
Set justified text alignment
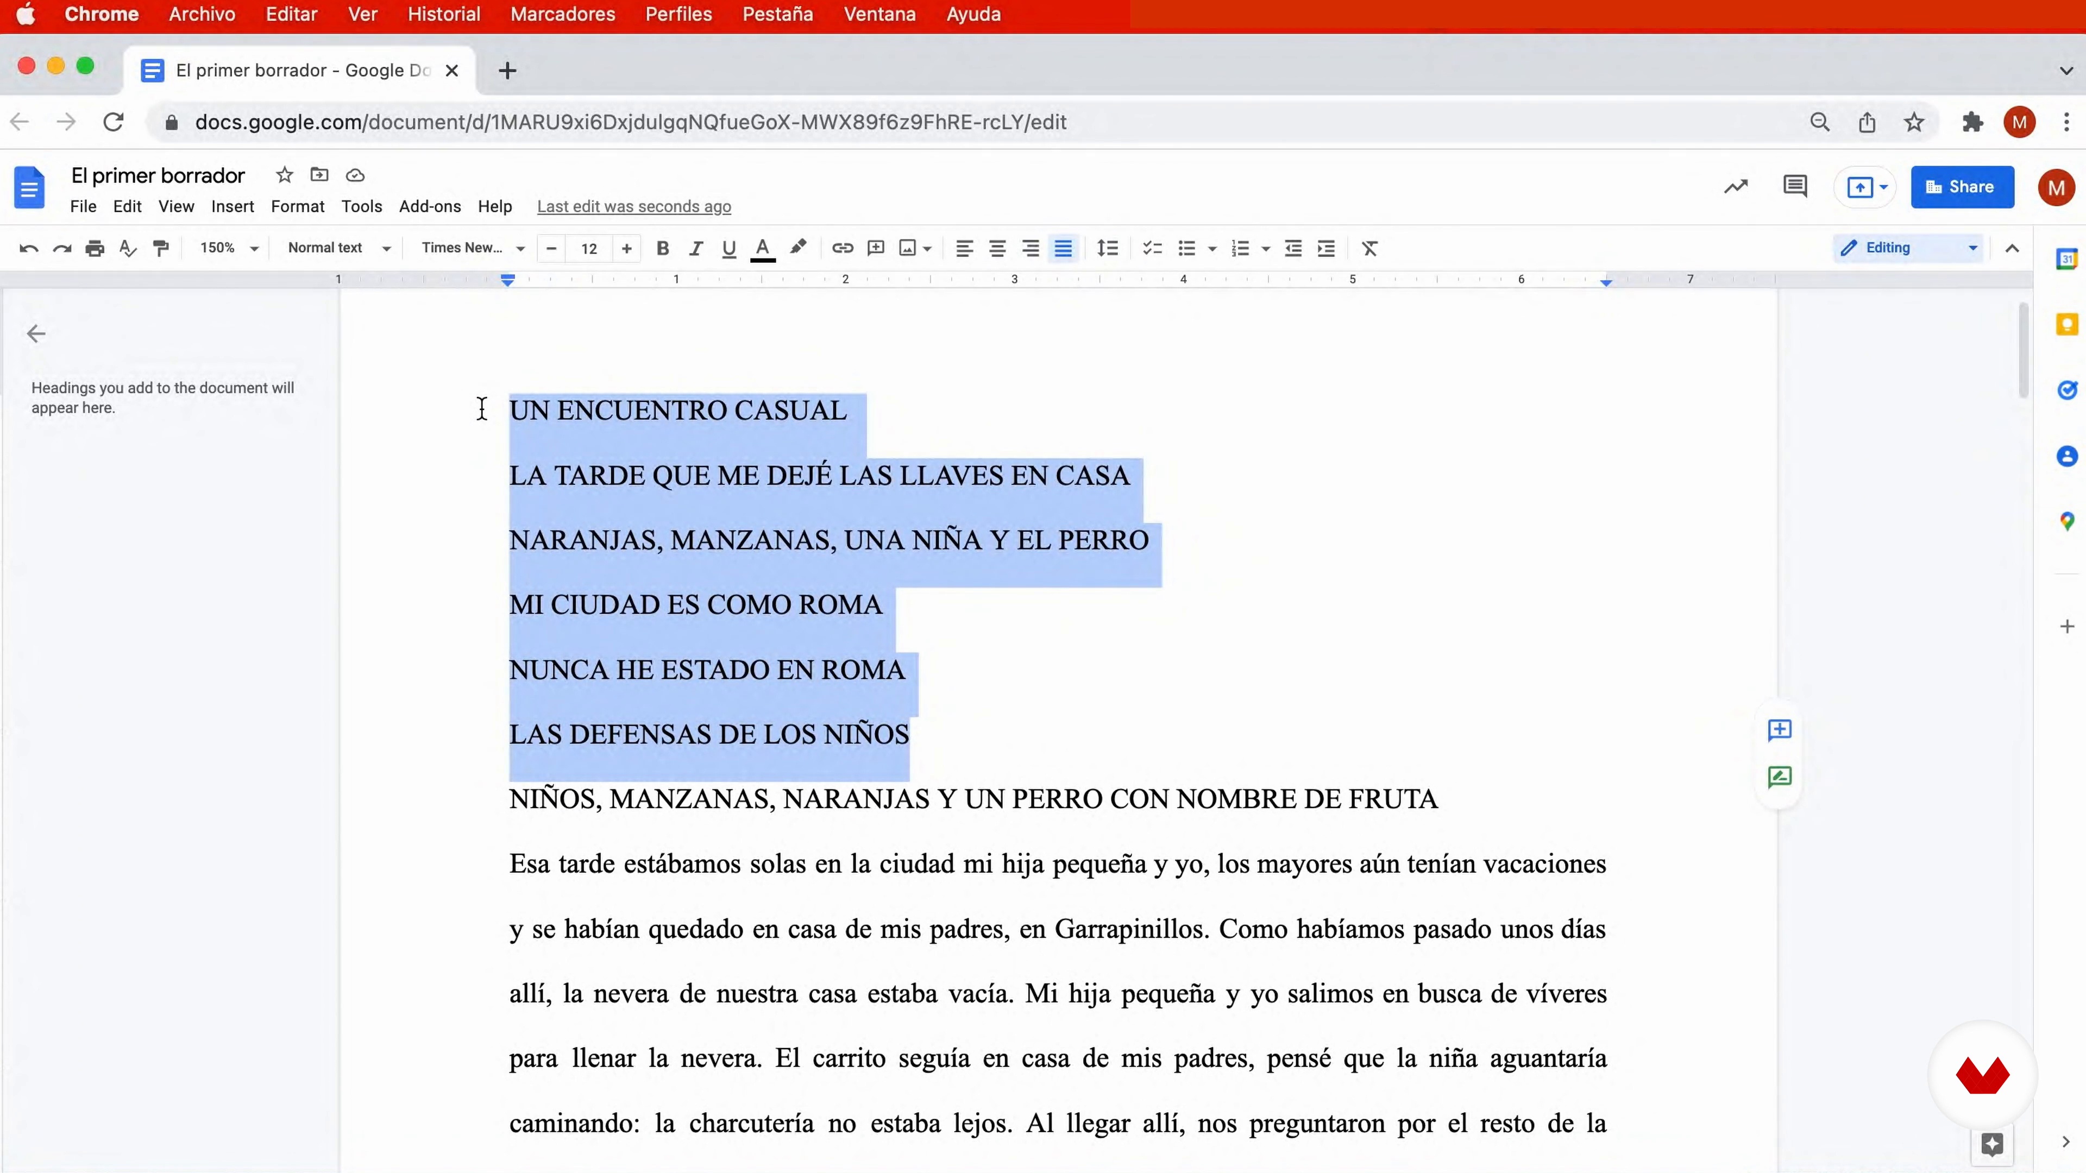click(x=1063, y=249)
